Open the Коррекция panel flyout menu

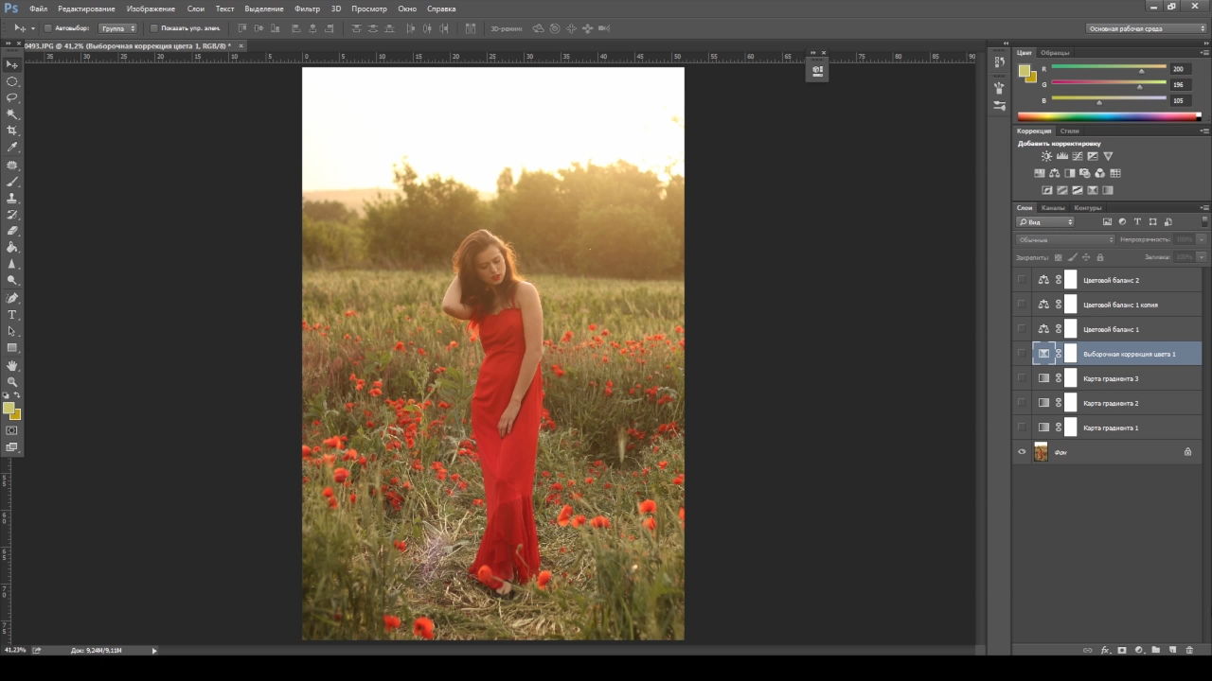point(1204,131)
